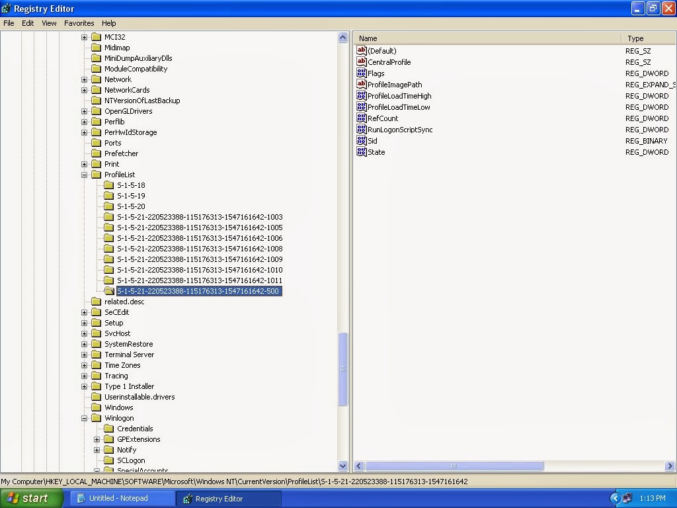Viewport: 677px width, 508px height.
Task: Click the SCLogon folder icon
Action: [109, 460]
